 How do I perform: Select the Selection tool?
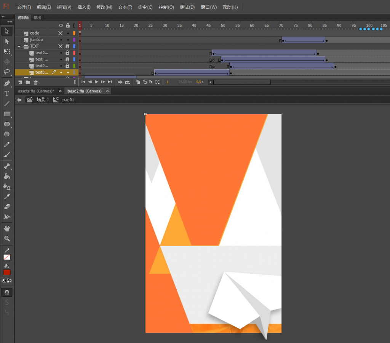(x=6, y=31)
